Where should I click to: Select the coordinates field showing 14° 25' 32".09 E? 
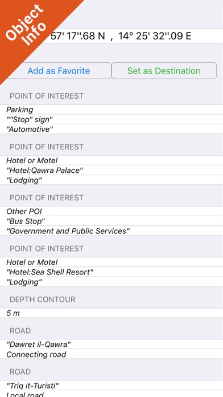[x=111, y=36]
